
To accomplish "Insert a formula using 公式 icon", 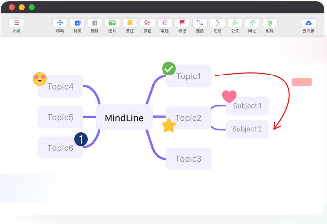I will pos(235,23).
